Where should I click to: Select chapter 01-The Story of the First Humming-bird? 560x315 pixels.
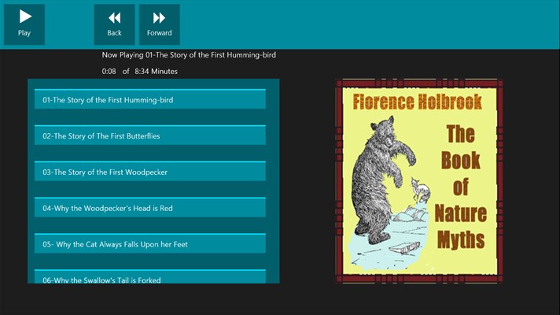coord(150,99)
